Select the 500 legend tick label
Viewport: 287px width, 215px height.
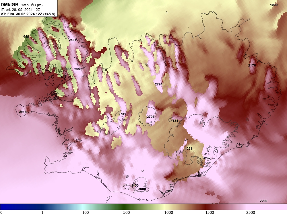point(127,212)
